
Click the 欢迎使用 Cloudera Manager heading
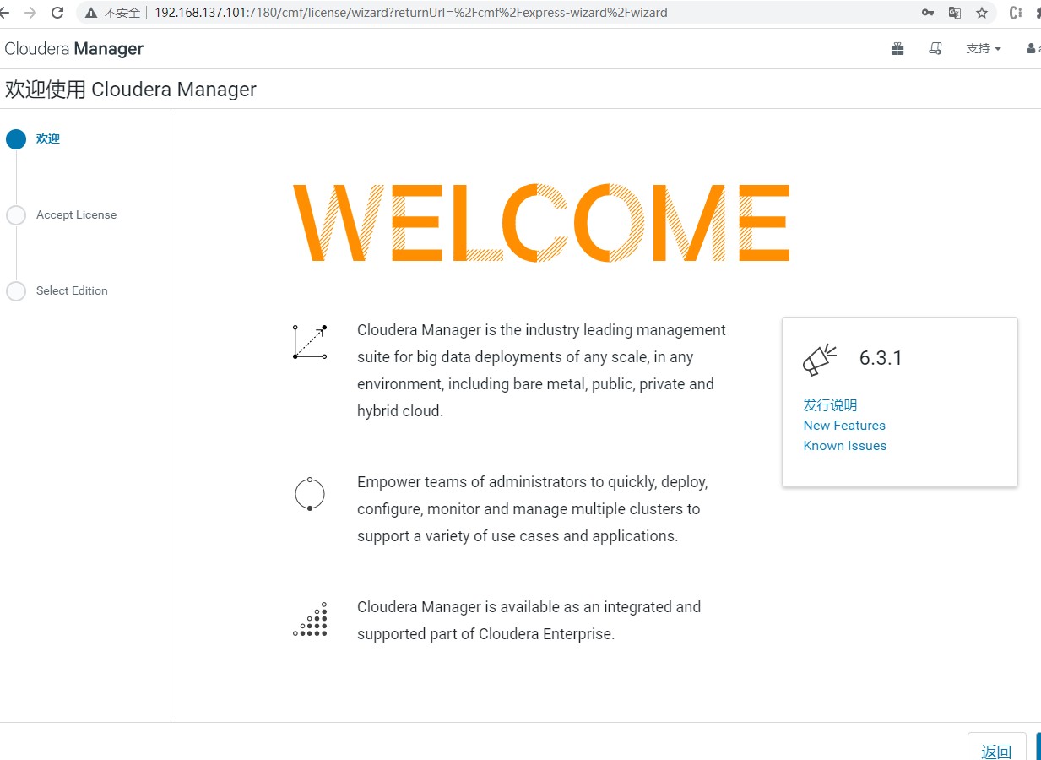(131, 90)
